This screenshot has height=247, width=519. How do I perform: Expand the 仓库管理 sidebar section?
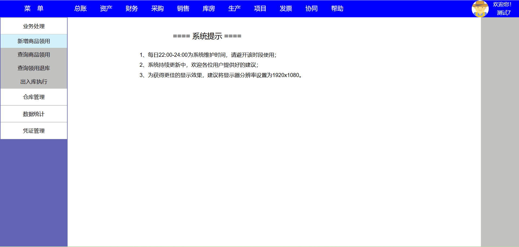34,97
